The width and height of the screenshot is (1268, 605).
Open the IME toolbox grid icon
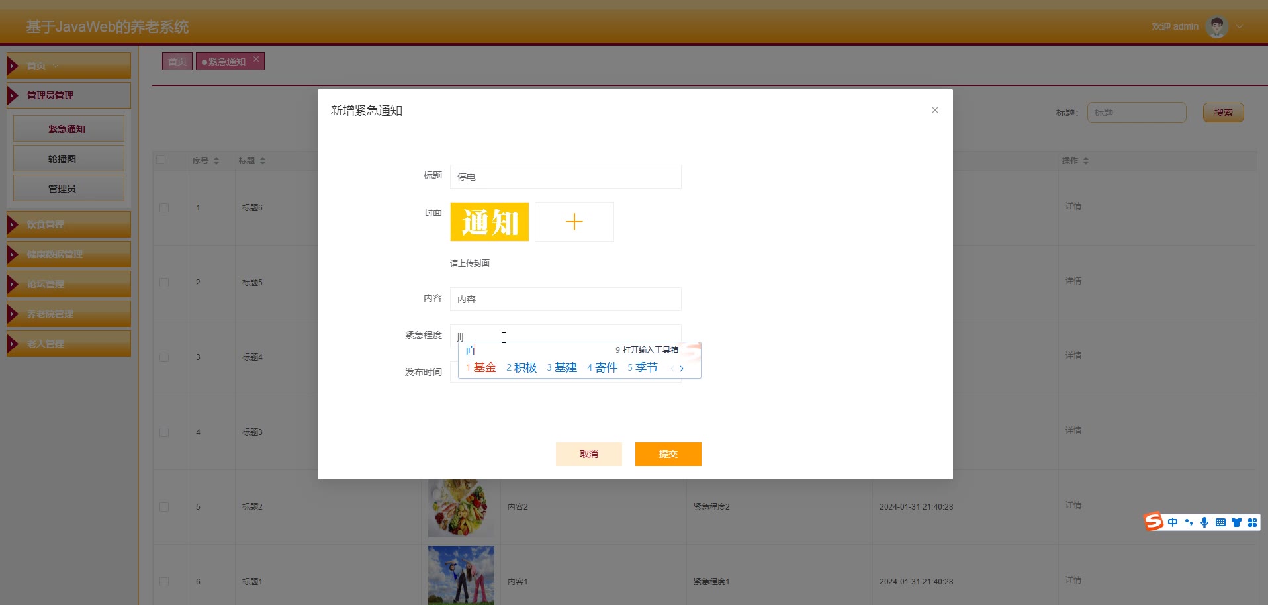[x=1252, y=522]
